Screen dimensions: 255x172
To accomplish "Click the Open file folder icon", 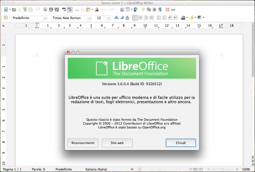I will point(14,10).
